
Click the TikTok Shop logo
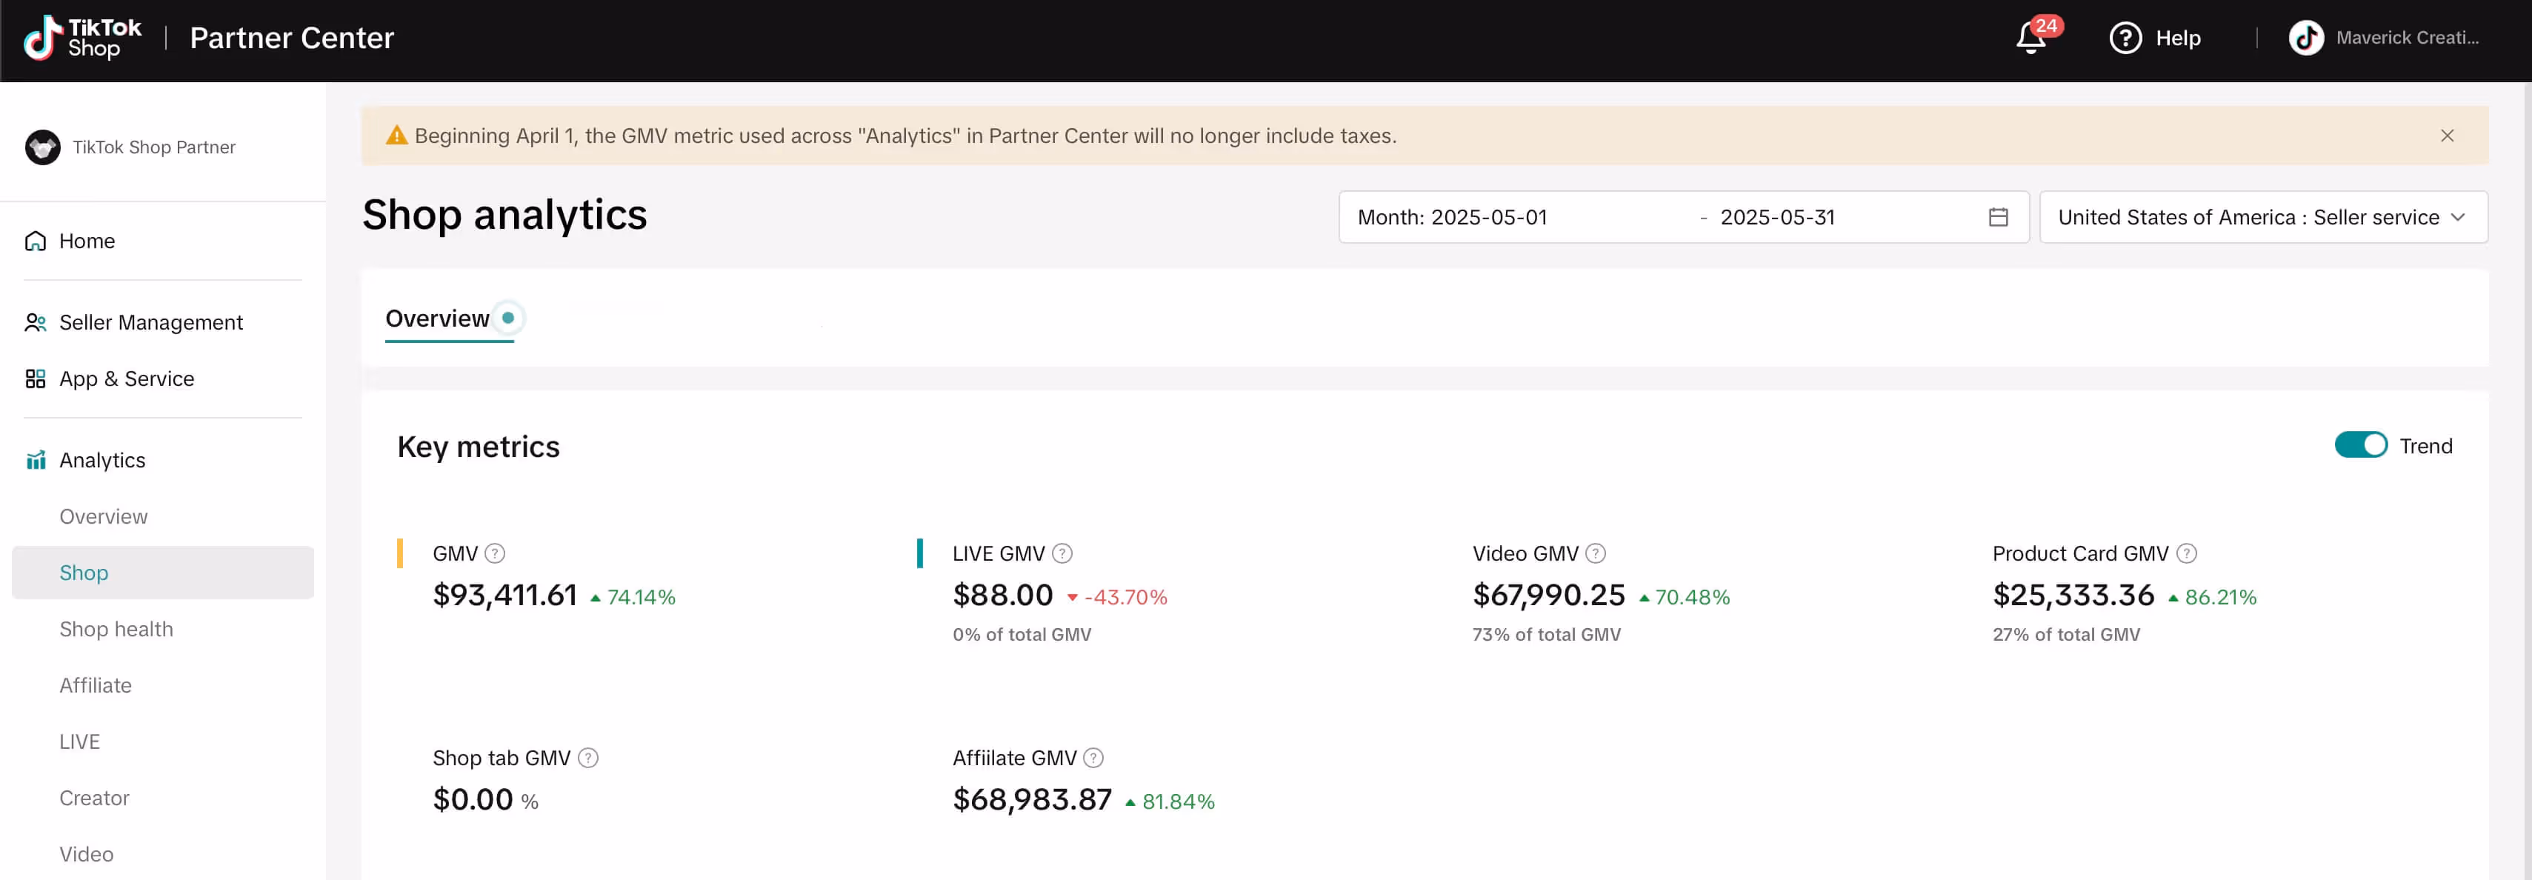(82, 39)
